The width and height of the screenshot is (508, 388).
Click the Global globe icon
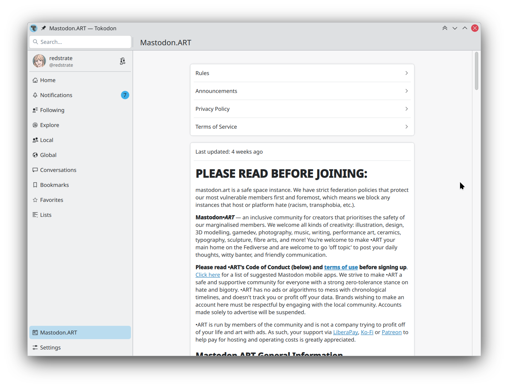tap(35, 155)
